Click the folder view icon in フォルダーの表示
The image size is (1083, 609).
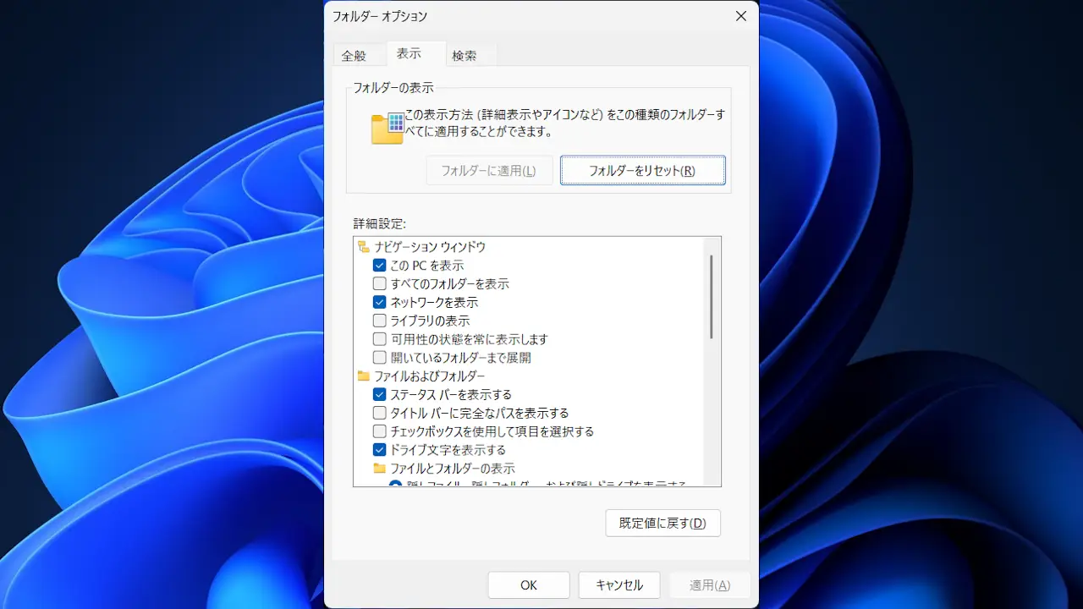pyautogui.click(x=388, y=128)
